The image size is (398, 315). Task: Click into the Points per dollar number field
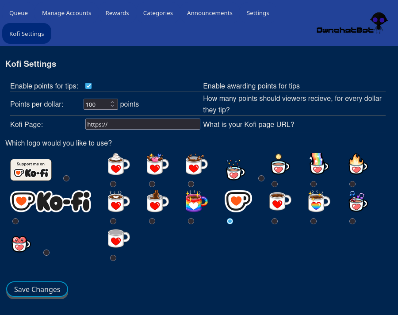coord(96,104)
